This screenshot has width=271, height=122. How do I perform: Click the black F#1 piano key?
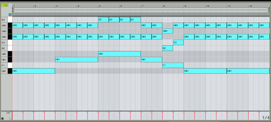(10, 60)
